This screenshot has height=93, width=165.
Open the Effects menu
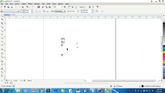coord(30,4)
